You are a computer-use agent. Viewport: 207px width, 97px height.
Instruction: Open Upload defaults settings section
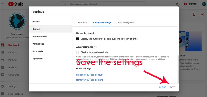(50, 36)
